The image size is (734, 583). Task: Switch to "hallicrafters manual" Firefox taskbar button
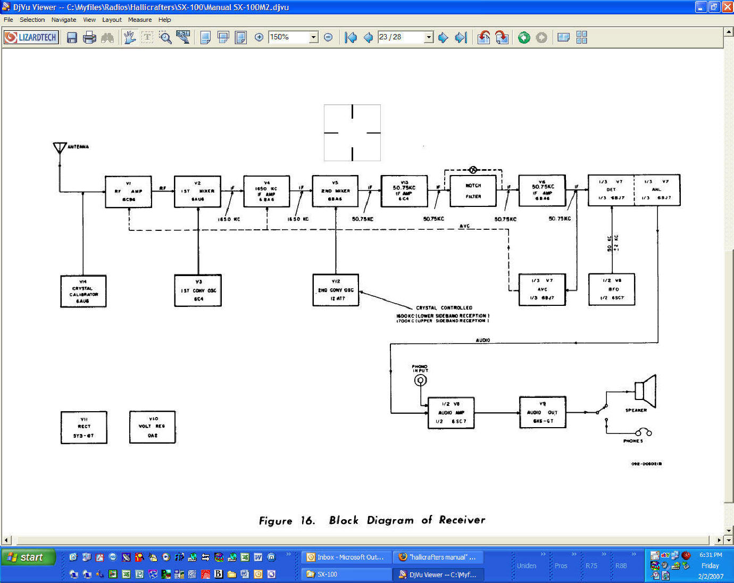coord(438,557)
